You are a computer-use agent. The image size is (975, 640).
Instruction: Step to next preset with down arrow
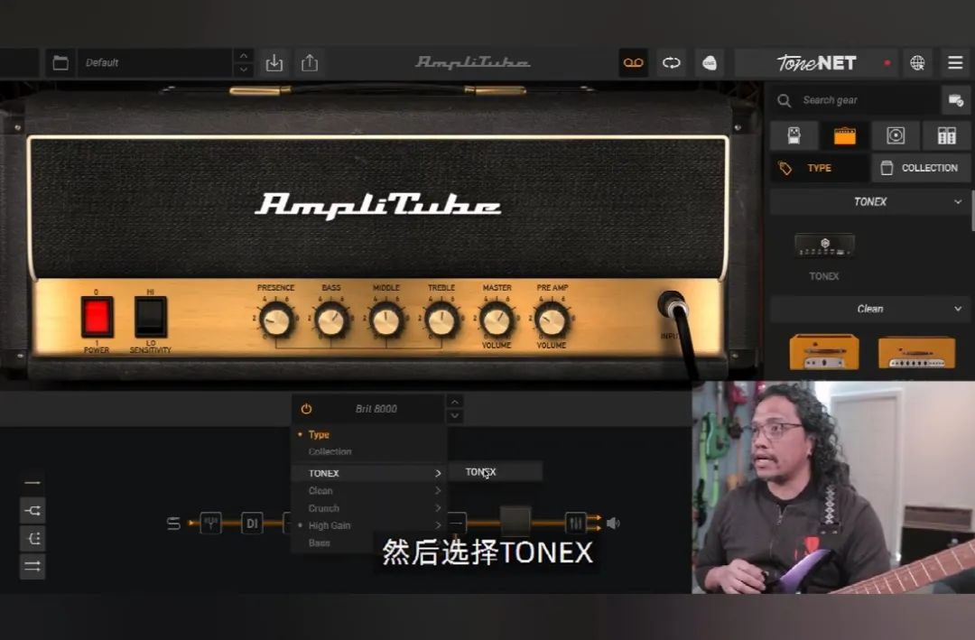tap(244, 70)
